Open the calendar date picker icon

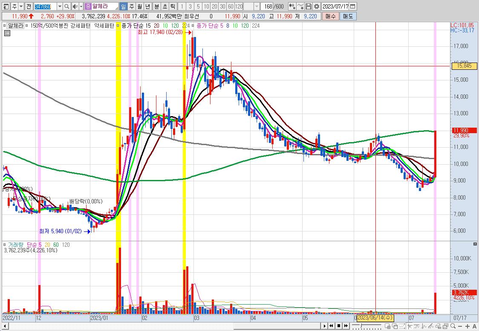[352, 6]
